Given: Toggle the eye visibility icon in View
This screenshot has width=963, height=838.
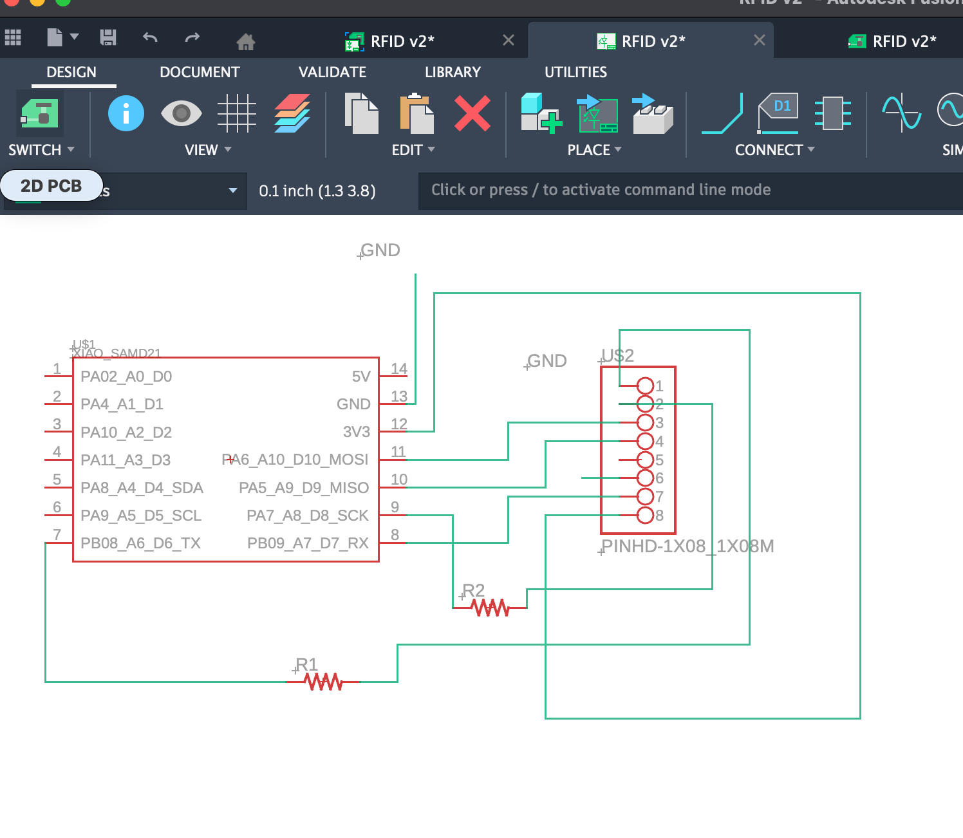Looking at the screenshot, I should (x=181, y=114).
